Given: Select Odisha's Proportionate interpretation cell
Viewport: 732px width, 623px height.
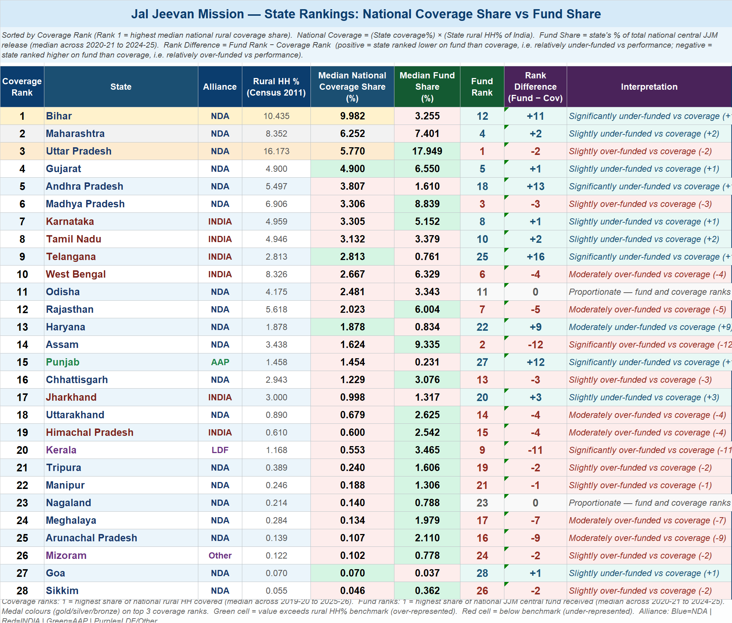Looking at the screenshot, I should 649,292.
